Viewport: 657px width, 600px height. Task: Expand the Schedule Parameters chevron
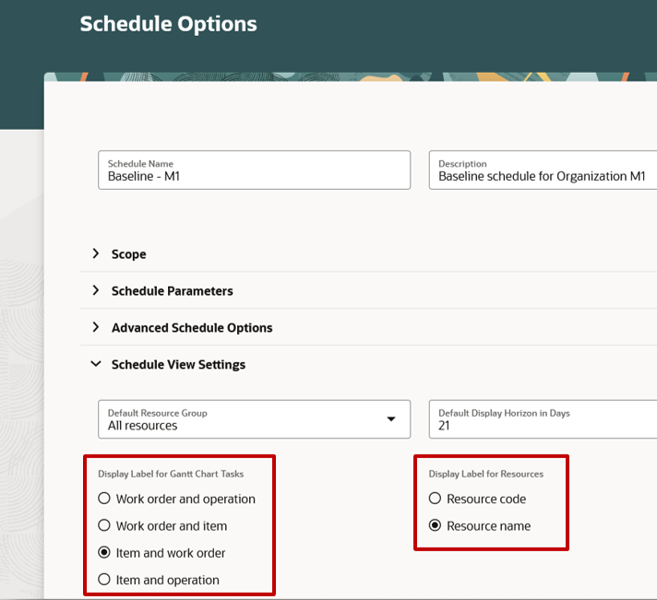pyautogui.click(x=96, y=290)
